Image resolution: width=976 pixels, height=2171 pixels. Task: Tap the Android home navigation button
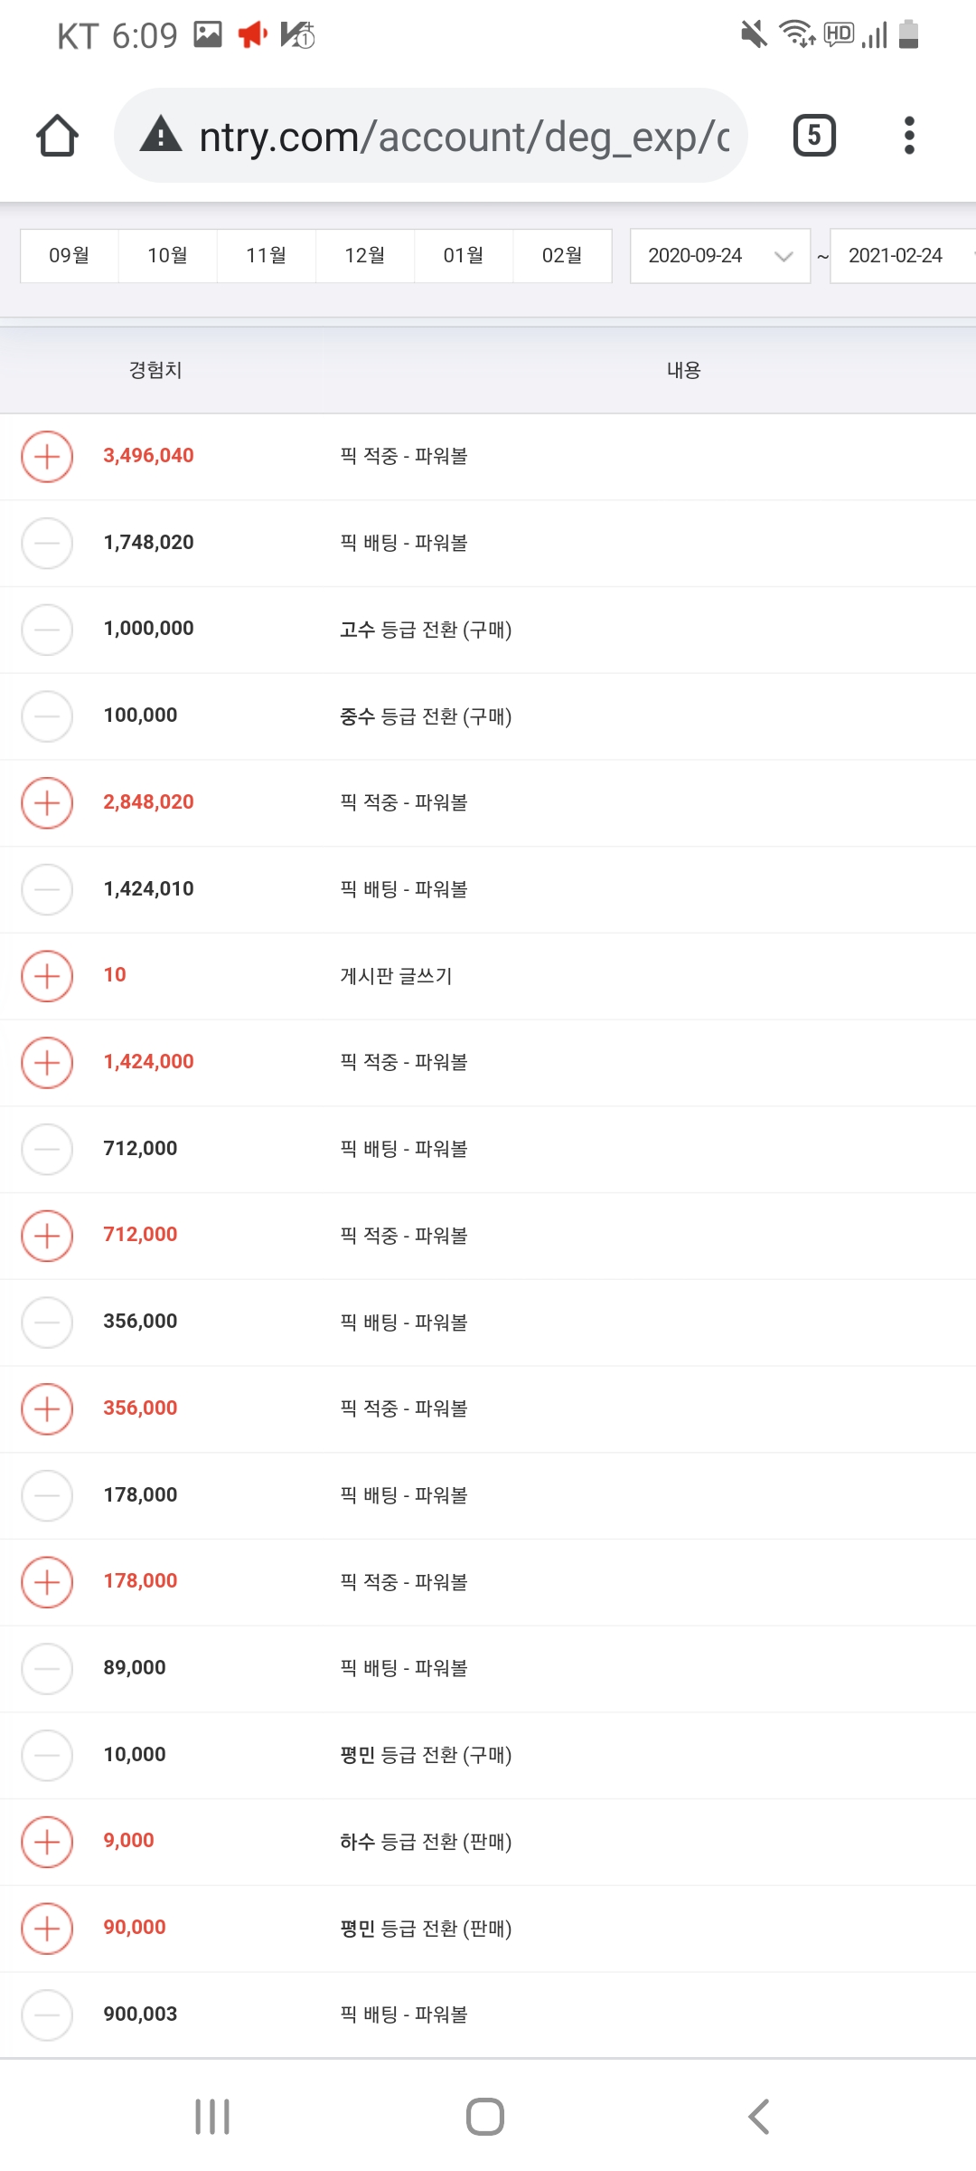tap(485, 2117)
